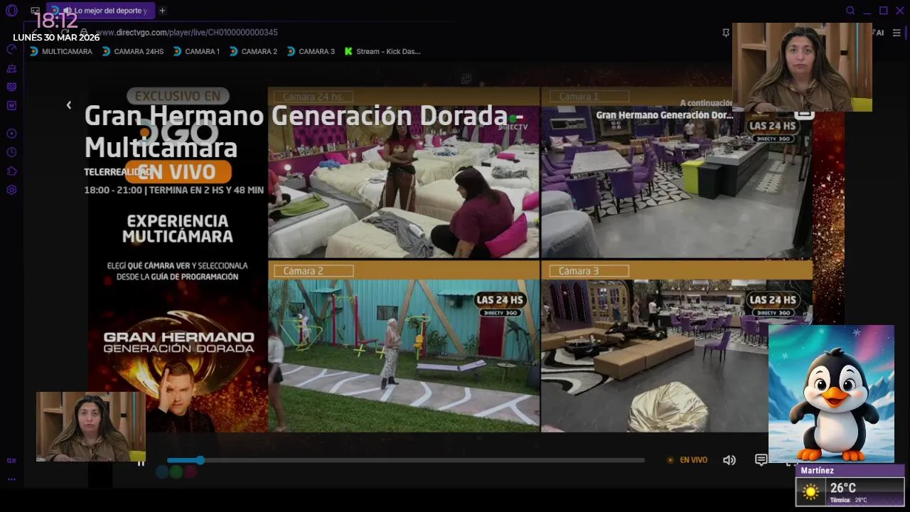The height and width of the screenshot is (512, 910).
Task: Click the pin icon in the address bar
Action: click(726, 33)
